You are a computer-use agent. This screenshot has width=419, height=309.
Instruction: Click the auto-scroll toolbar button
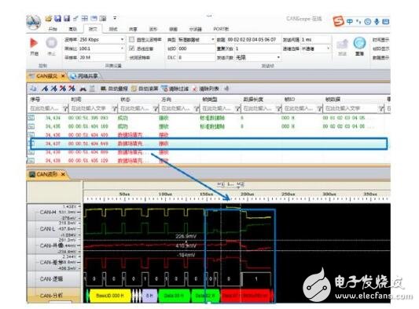pos(145,89)
